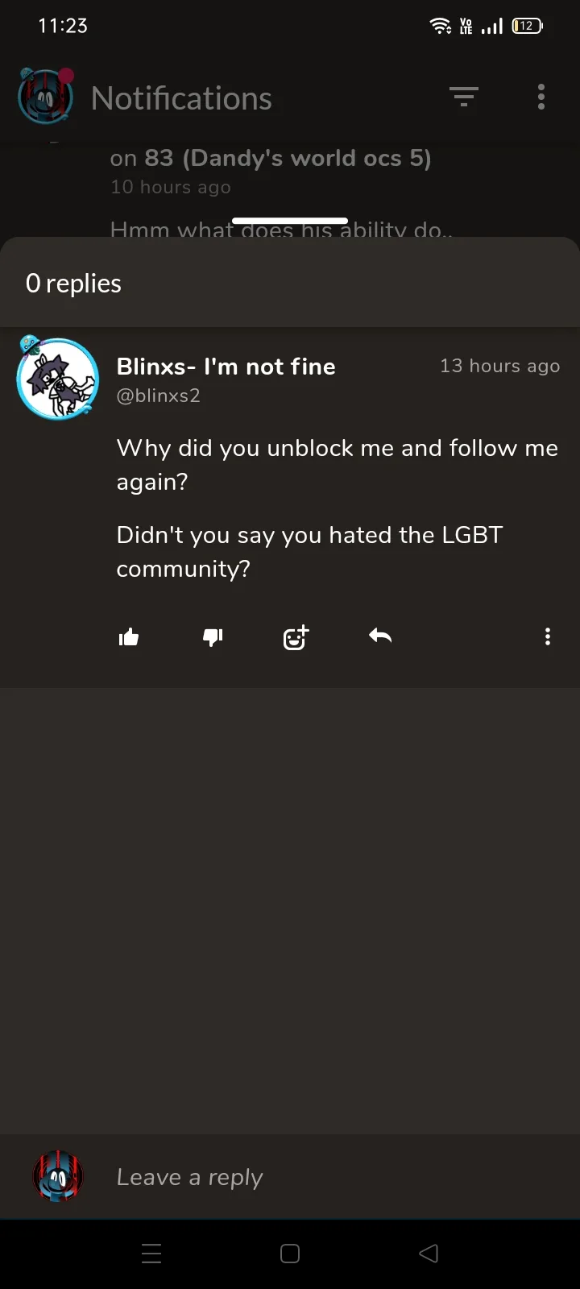This screenshot has height=1289, width=580.
Task: Tap Android back navigation button
Action: 429,1254
